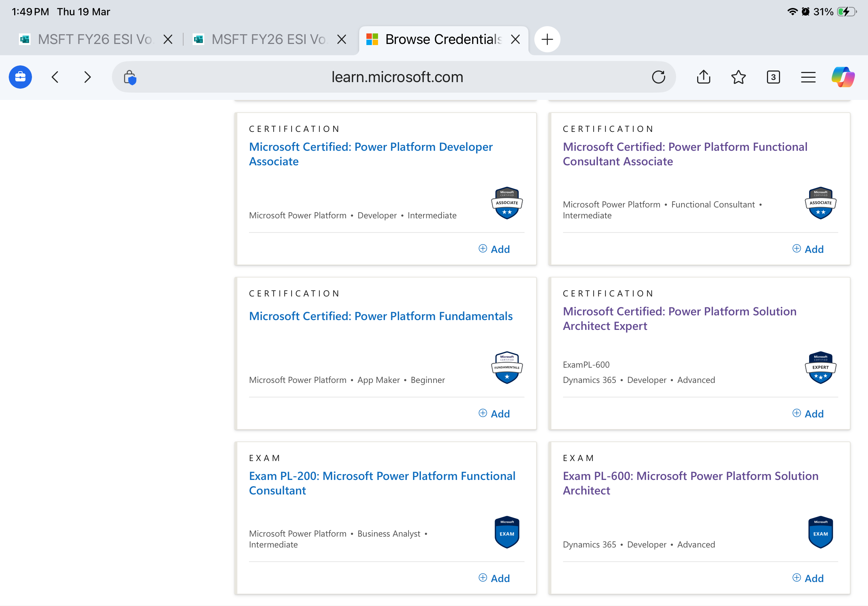Viewport: 868px width, 606px height.
Task: Go back with the left arrow
Action: 55,77
